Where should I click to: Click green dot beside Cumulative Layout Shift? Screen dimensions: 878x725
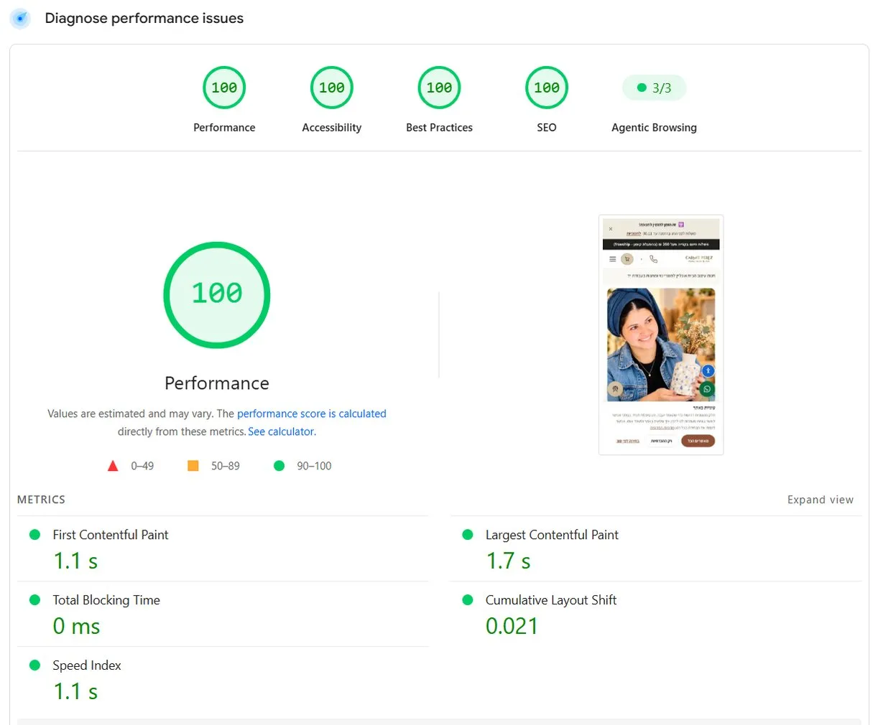468,600
